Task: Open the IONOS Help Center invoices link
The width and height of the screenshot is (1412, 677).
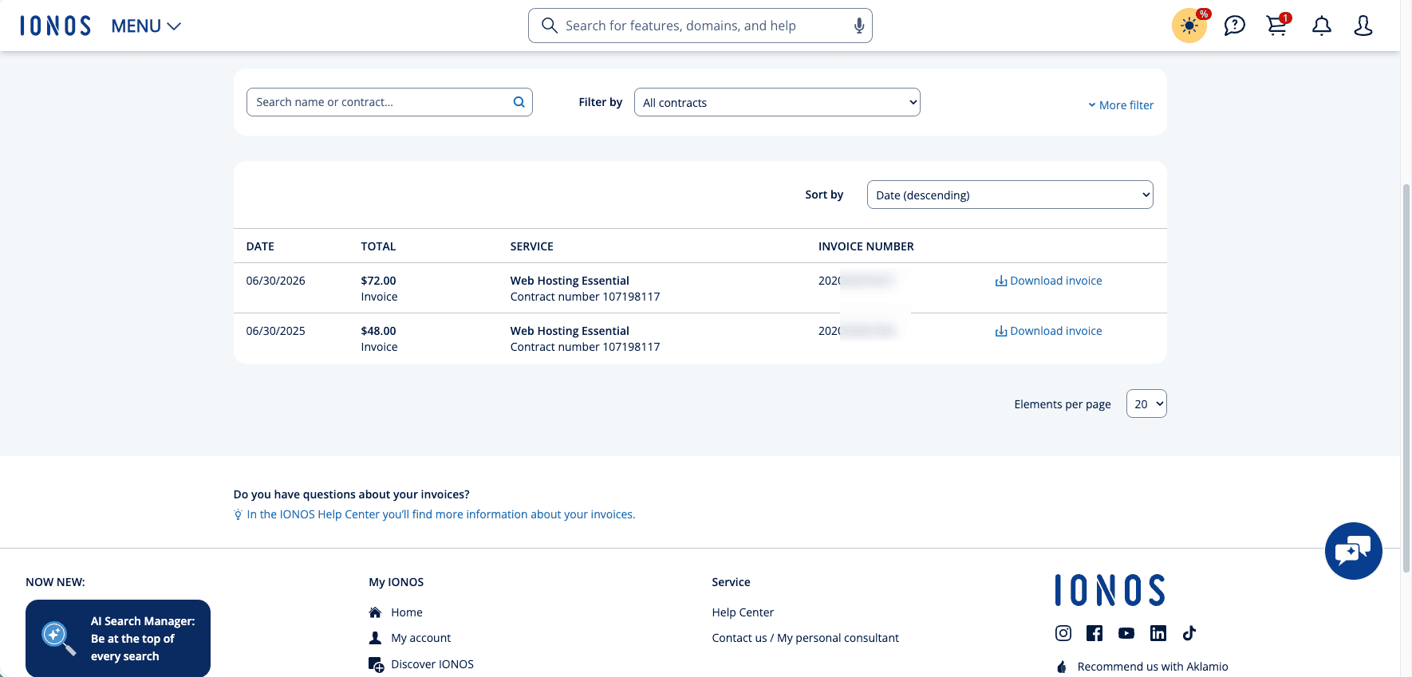Action: click(441, 514)
